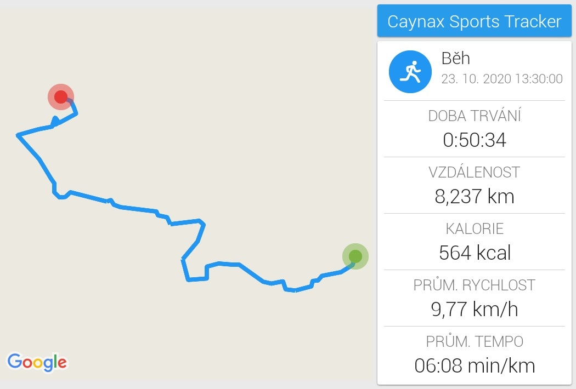Click the blue route line on the map
576x389 pixels.
pos(138,209)
